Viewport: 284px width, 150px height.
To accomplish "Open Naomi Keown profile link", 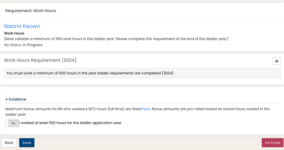I will (x=22, y=26).
